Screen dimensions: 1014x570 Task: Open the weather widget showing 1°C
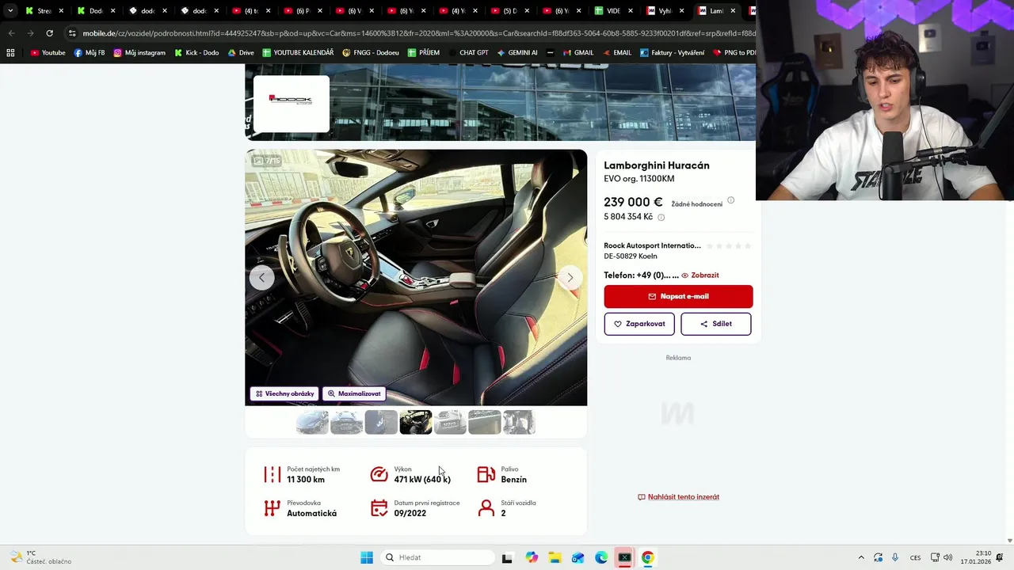40,557
